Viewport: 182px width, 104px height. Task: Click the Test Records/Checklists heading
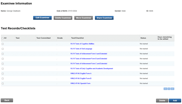tap(18, 28)
